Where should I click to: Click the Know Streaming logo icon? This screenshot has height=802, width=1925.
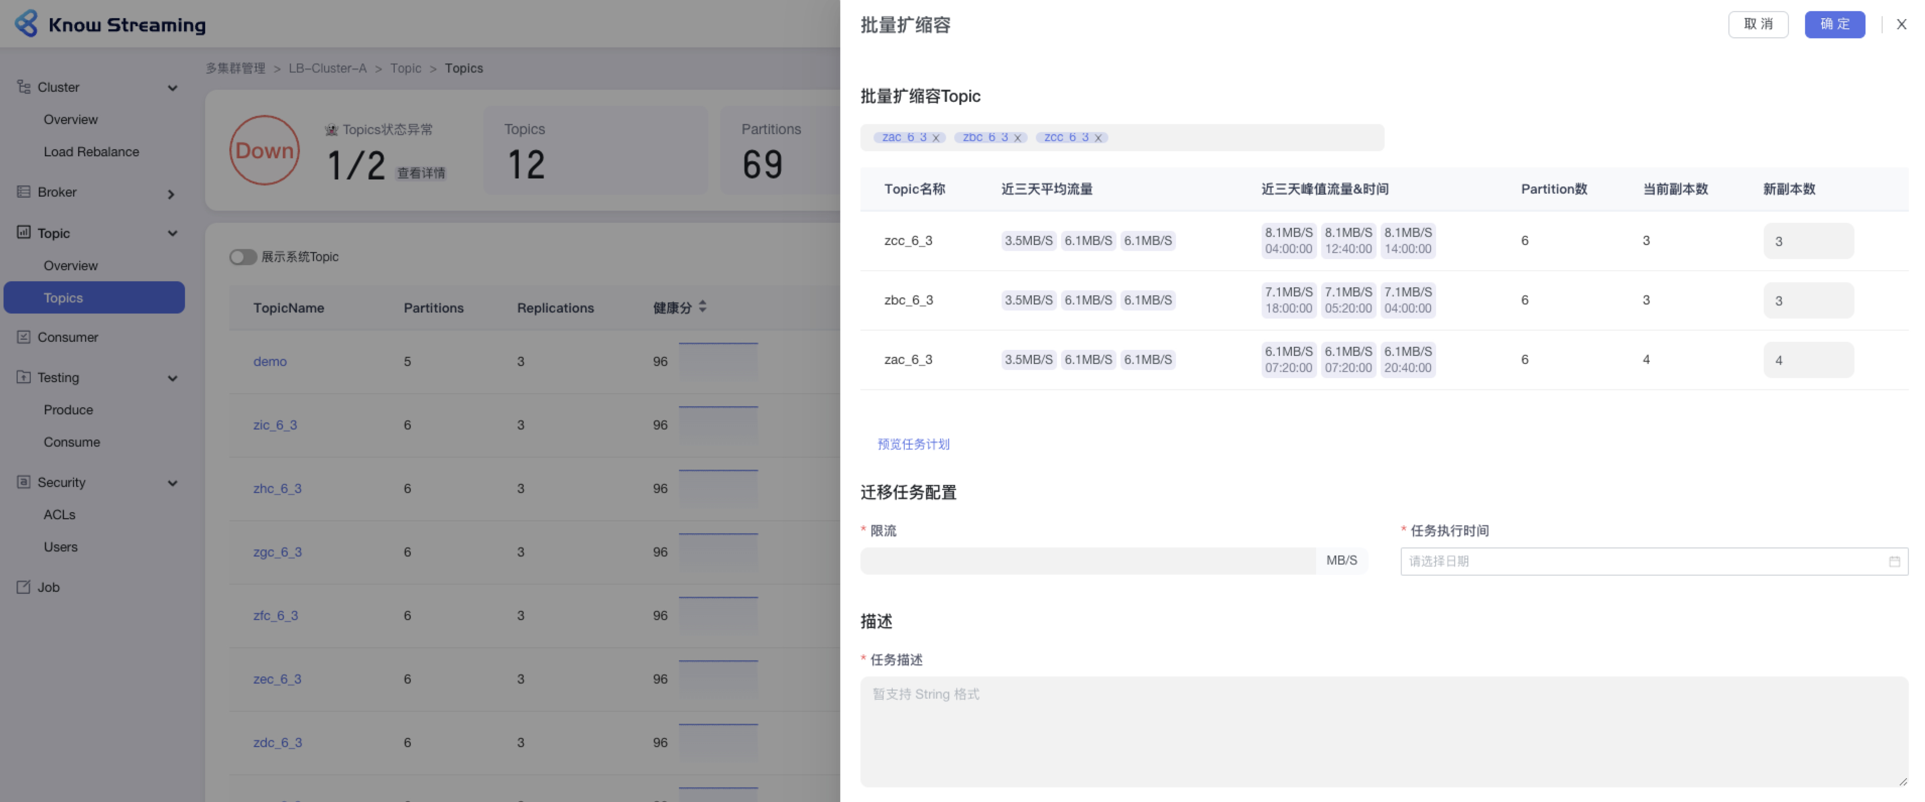27,24
